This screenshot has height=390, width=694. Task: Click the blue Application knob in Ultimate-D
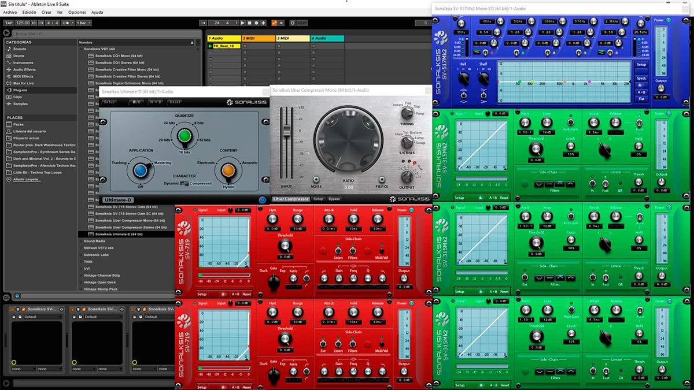(139, 170)
